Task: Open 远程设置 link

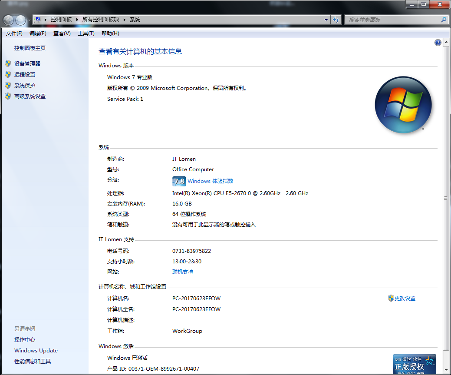Action: coord(25,75)
